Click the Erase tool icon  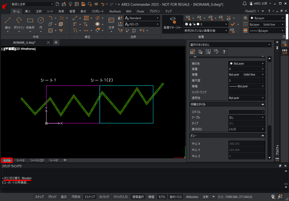(97, 18)
